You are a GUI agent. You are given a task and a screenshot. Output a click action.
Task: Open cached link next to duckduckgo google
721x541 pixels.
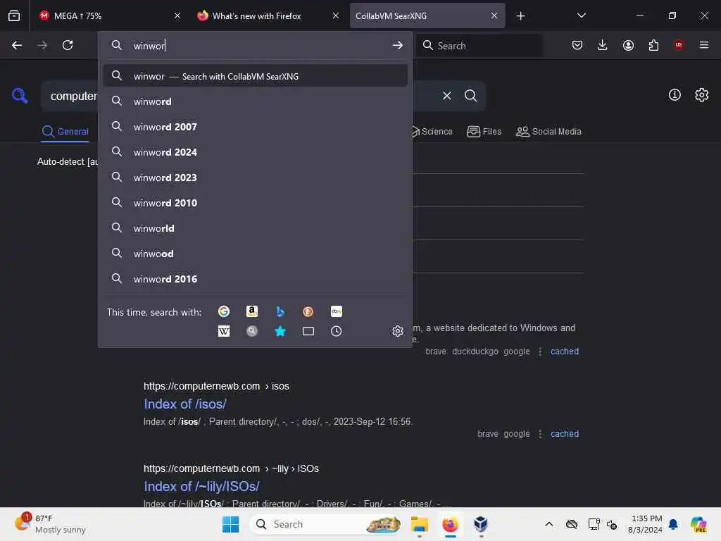[x=565, y=352]
